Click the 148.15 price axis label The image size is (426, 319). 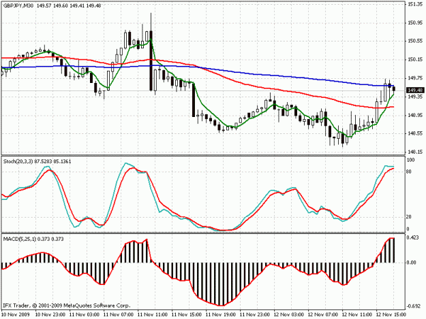pyautogui.click(x=414, y=152)
